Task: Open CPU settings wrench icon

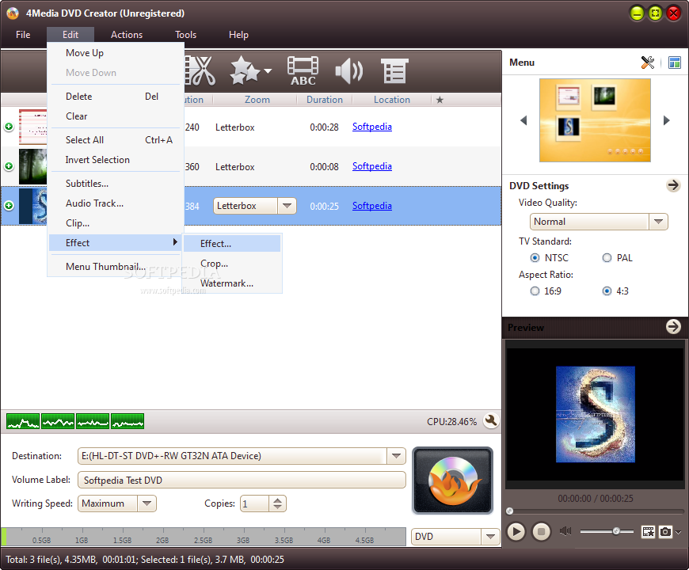Action: pos(491,420)
